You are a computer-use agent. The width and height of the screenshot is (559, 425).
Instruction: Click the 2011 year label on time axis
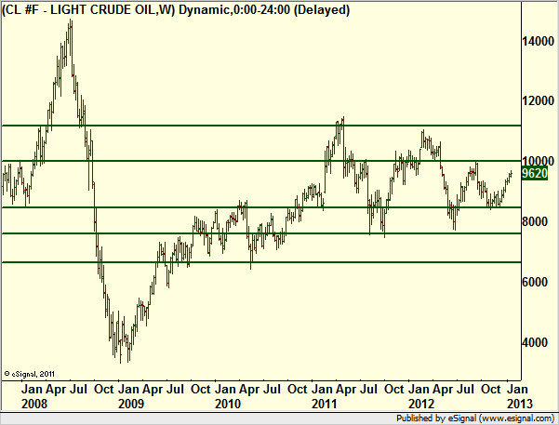325,404
